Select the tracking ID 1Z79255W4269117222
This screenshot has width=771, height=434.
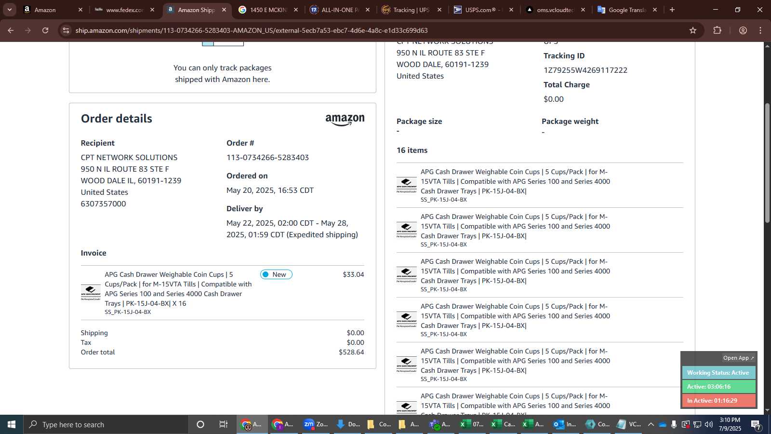[x=585, y=70]
